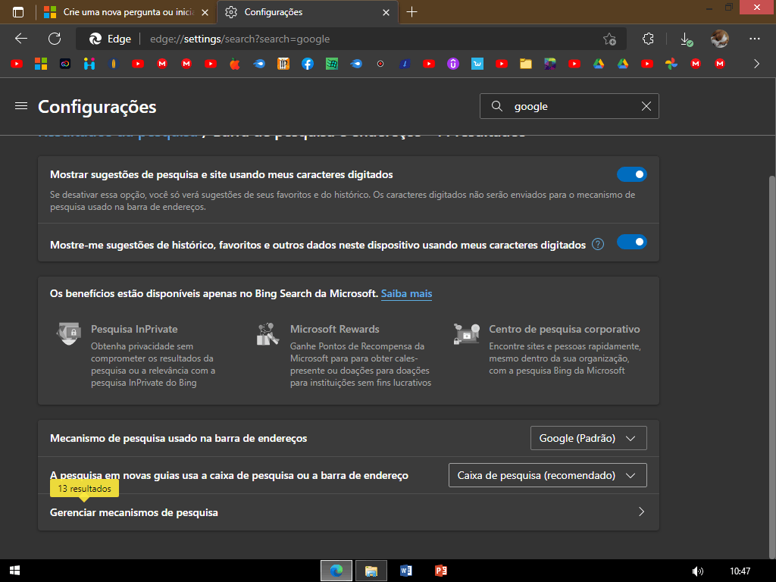This screenshot has height=582, width=776.
Task: Go back to the previous page
Action: (21, 39)
